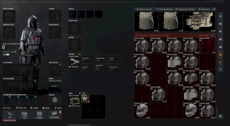Viewport: 230px width, 126px height.
Task: Click the 2.1kg weight indicator
Action: [x=7, y=108]
